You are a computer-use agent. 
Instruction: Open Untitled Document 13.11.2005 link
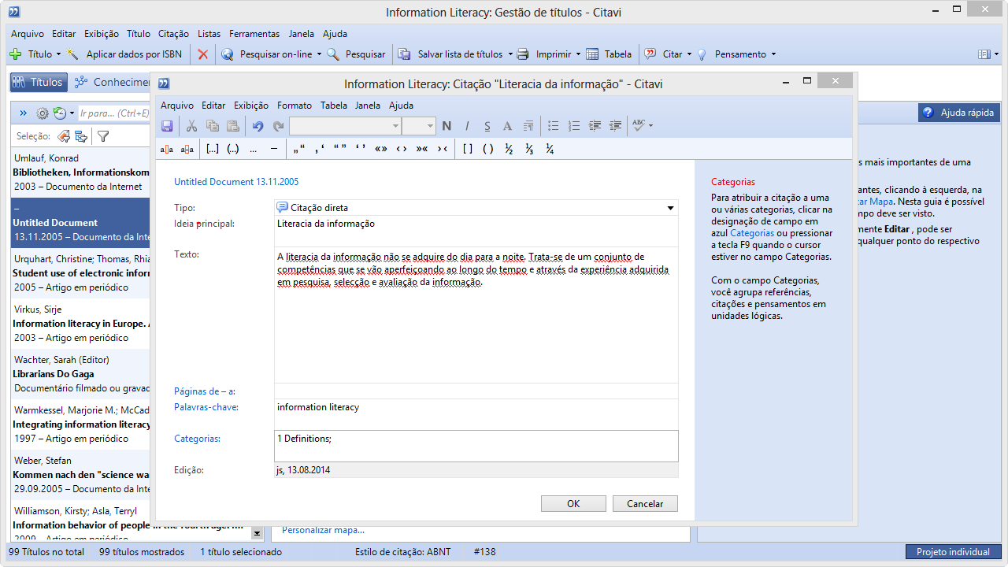(x=236, y=182)
